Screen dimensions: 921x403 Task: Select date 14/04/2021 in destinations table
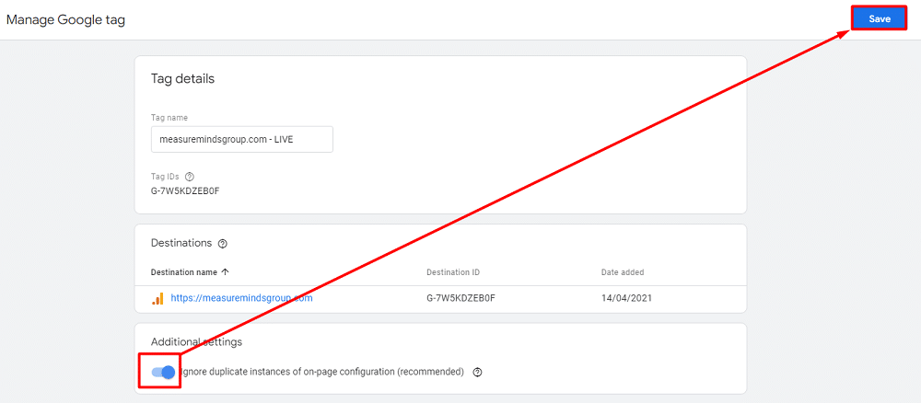(x=626, y=298)
